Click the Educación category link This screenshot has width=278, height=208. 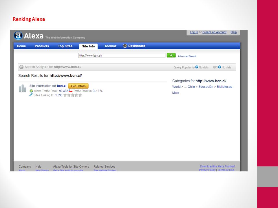click(206, 87)
